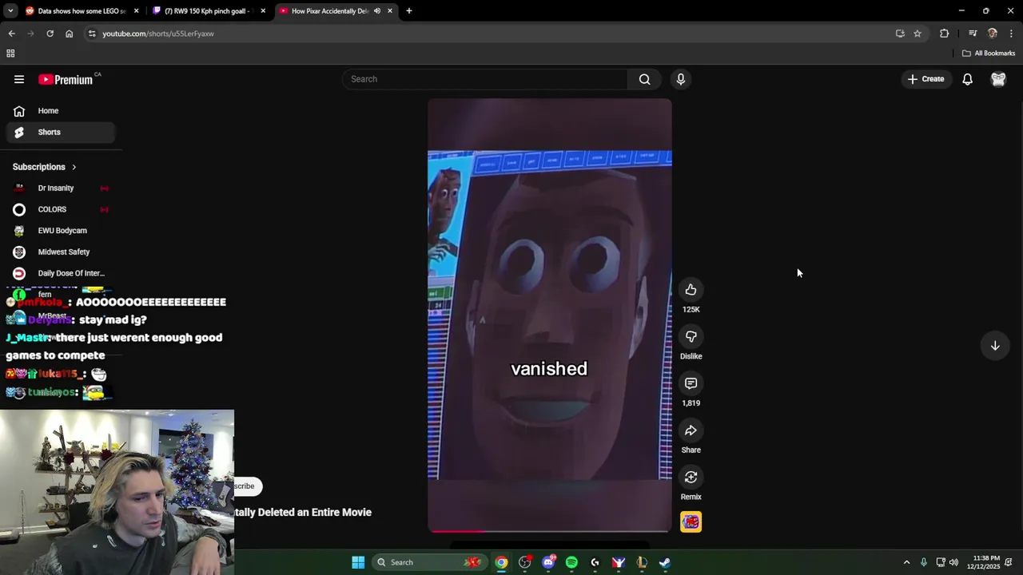Viewport: 1023px width, 575px height.
Task: Open Chrome three-dot menu
Action: click(x=1011, y=34)
